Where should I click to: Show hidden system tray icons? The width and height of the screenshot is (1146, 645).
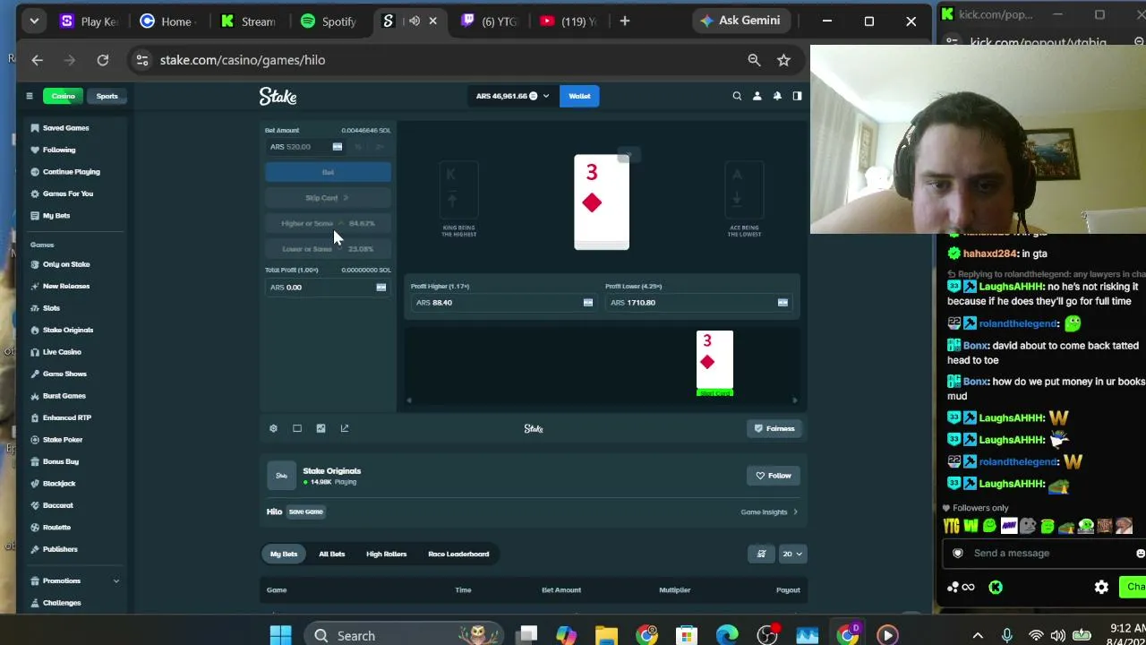[978, 636]
